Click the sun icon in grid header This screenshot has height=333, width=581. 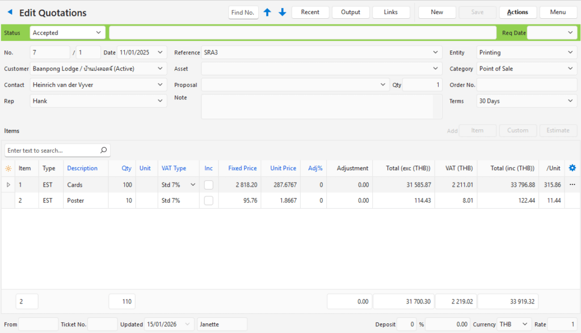click(x=8, y=168)
